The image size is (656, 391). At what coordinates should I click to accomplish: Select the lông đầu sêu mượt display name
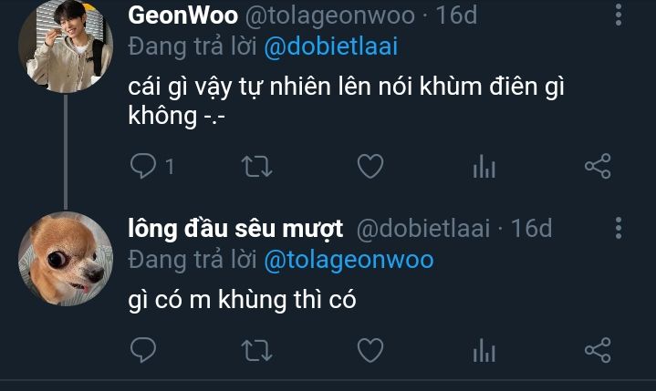point(235,229)
